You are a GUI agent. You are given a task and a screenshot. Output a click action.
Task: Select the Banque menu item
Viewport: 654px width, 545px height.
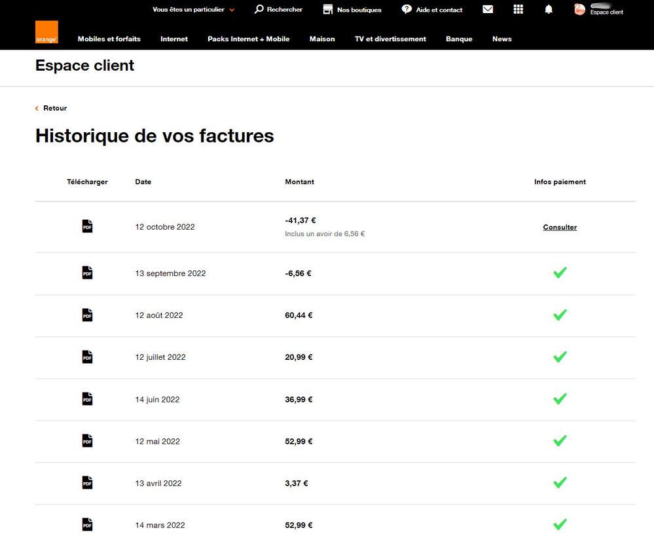459,39
